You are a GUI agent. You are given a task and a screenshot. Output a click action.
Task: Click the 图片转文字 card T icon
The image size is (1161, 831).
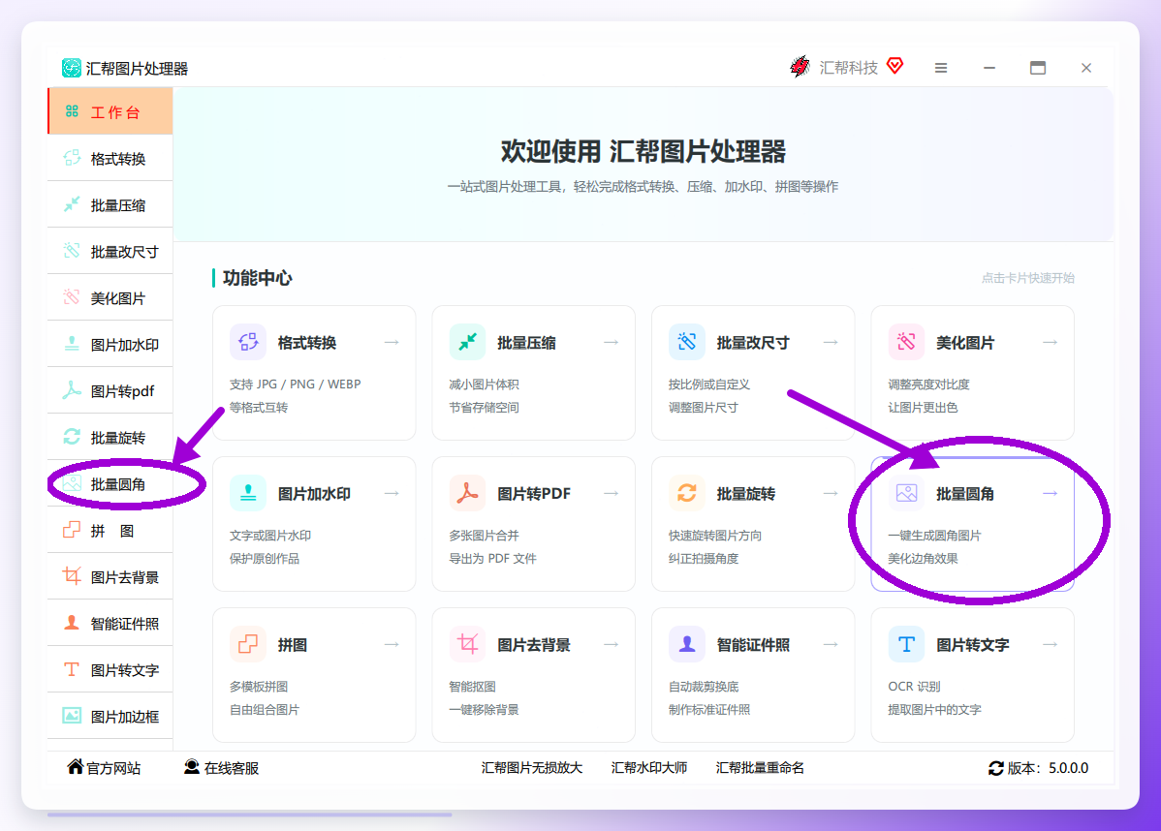click(906, 644)
